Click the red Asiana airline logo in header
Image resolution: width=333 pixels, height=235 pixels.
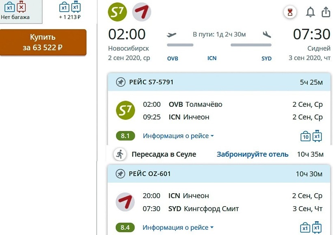point(142,12)
